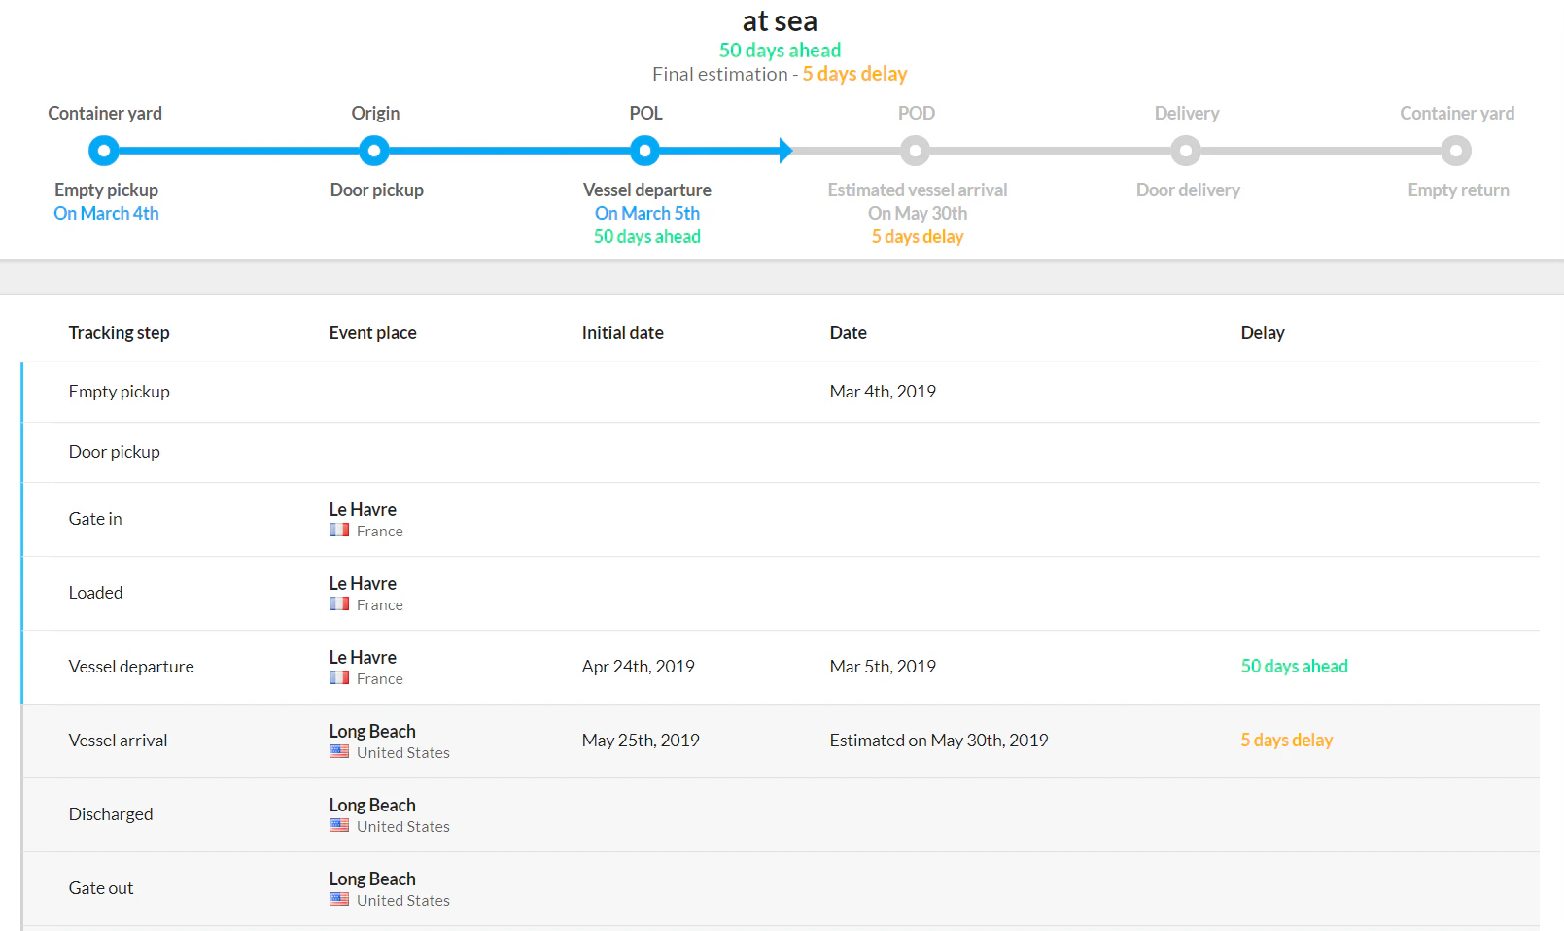Click the Empty return milestone circle
This screenshot has width=1564, height=931.
point(1456,151)
